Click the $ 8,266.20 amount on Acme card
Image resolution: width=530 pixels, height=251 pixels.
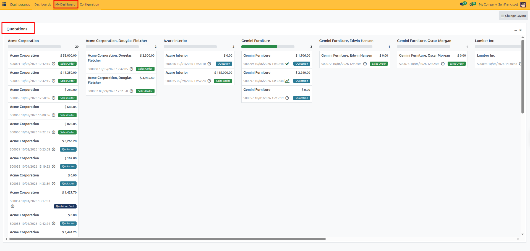pyautogui.click(x=69, y=141)
